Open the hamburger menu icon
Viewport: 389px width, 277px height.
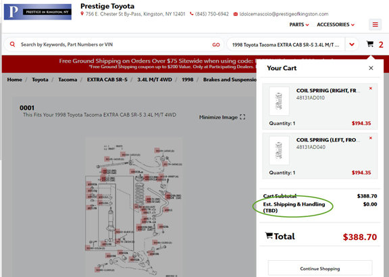[375, 24]
